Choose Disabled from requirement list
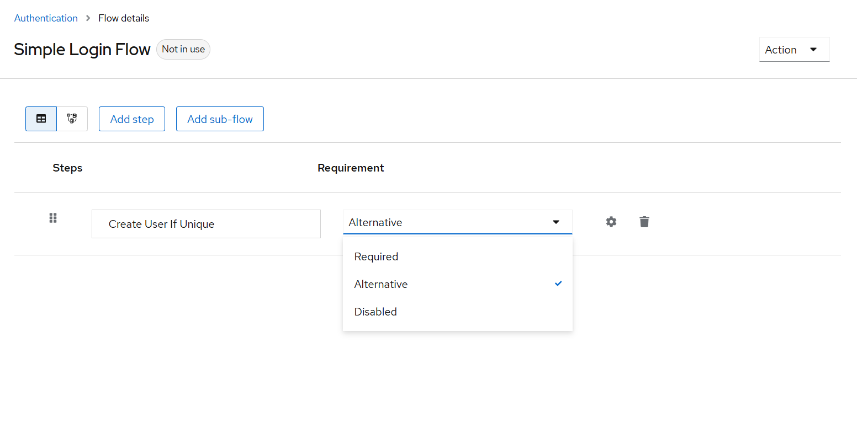 point(375,312)
